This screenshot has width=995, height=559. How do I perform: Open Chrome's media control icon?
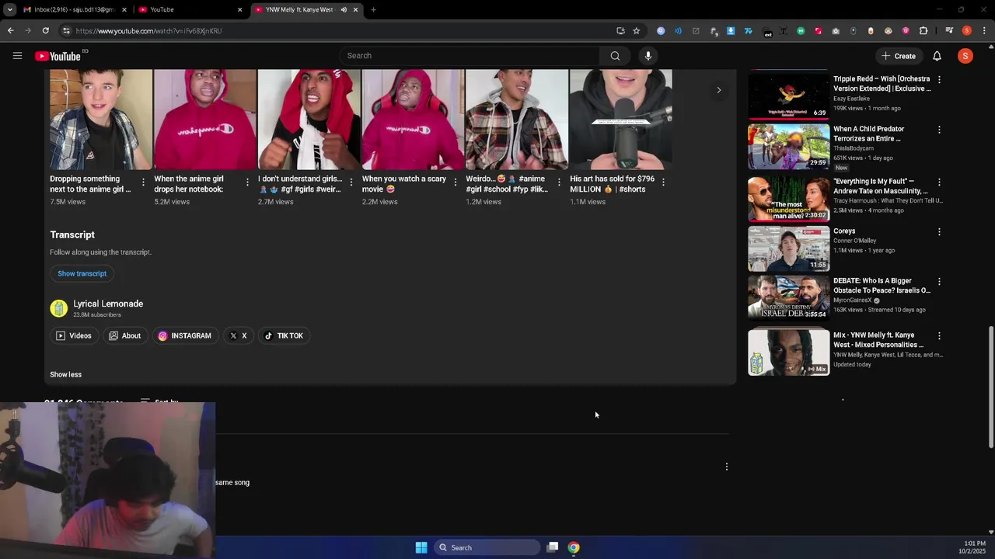click(949, 31)
